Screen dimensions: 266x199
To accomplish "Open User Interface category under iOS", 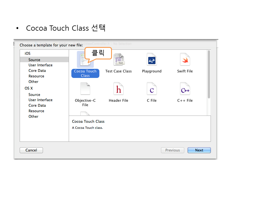I will tap(40, 65).
